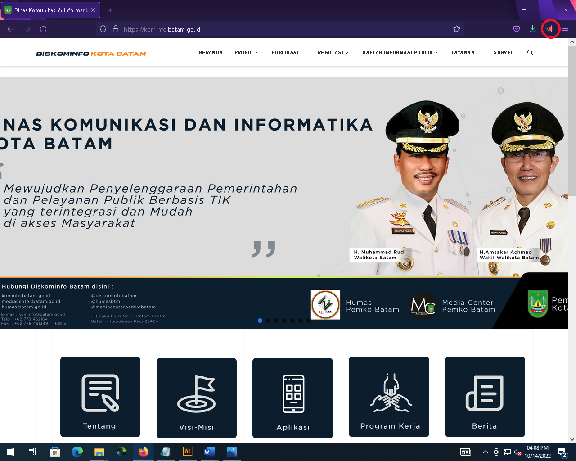Click the browser vertical scrollbar thumb

[x=572, y=120]
